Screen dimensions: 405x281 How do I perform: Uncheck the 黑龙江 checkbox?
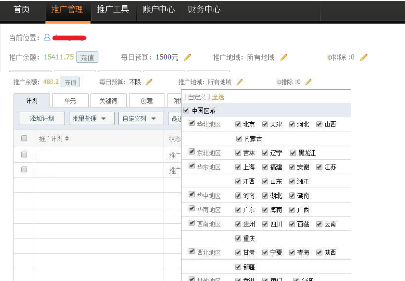pos(293,153)
